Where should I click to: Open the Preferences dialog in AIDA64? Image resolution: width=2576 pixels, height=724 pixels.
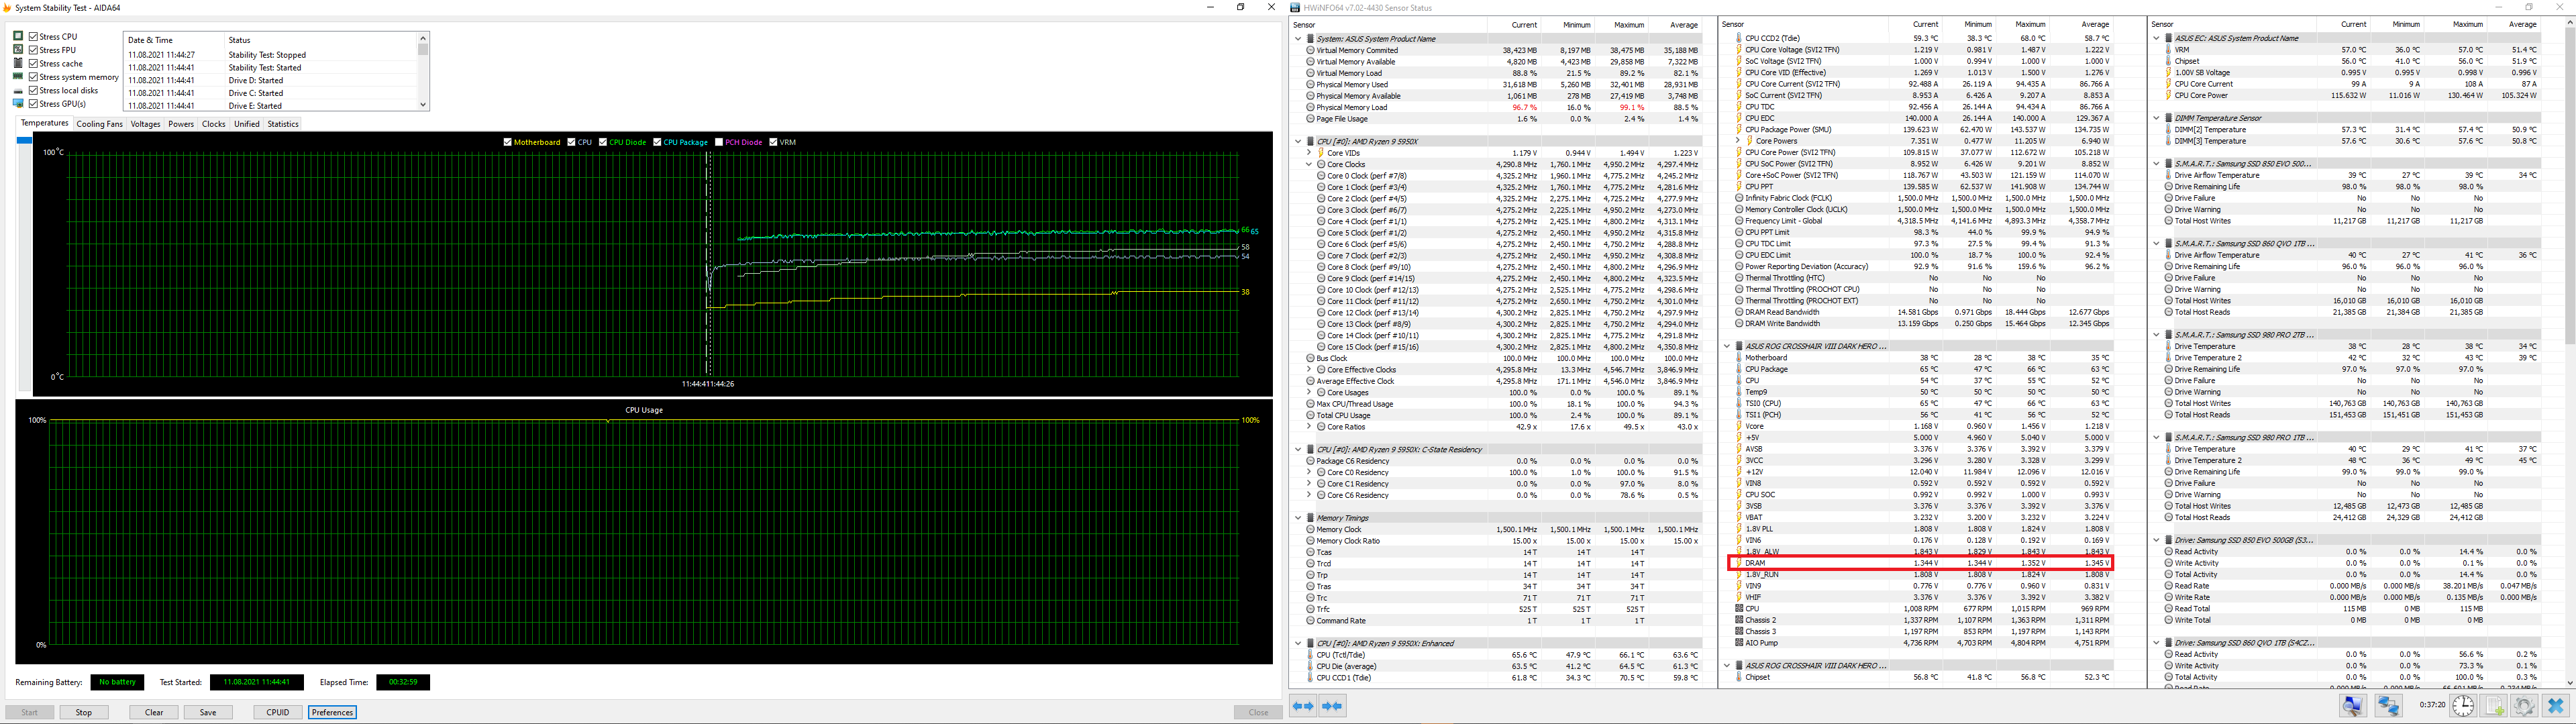[x=332, y=712]
